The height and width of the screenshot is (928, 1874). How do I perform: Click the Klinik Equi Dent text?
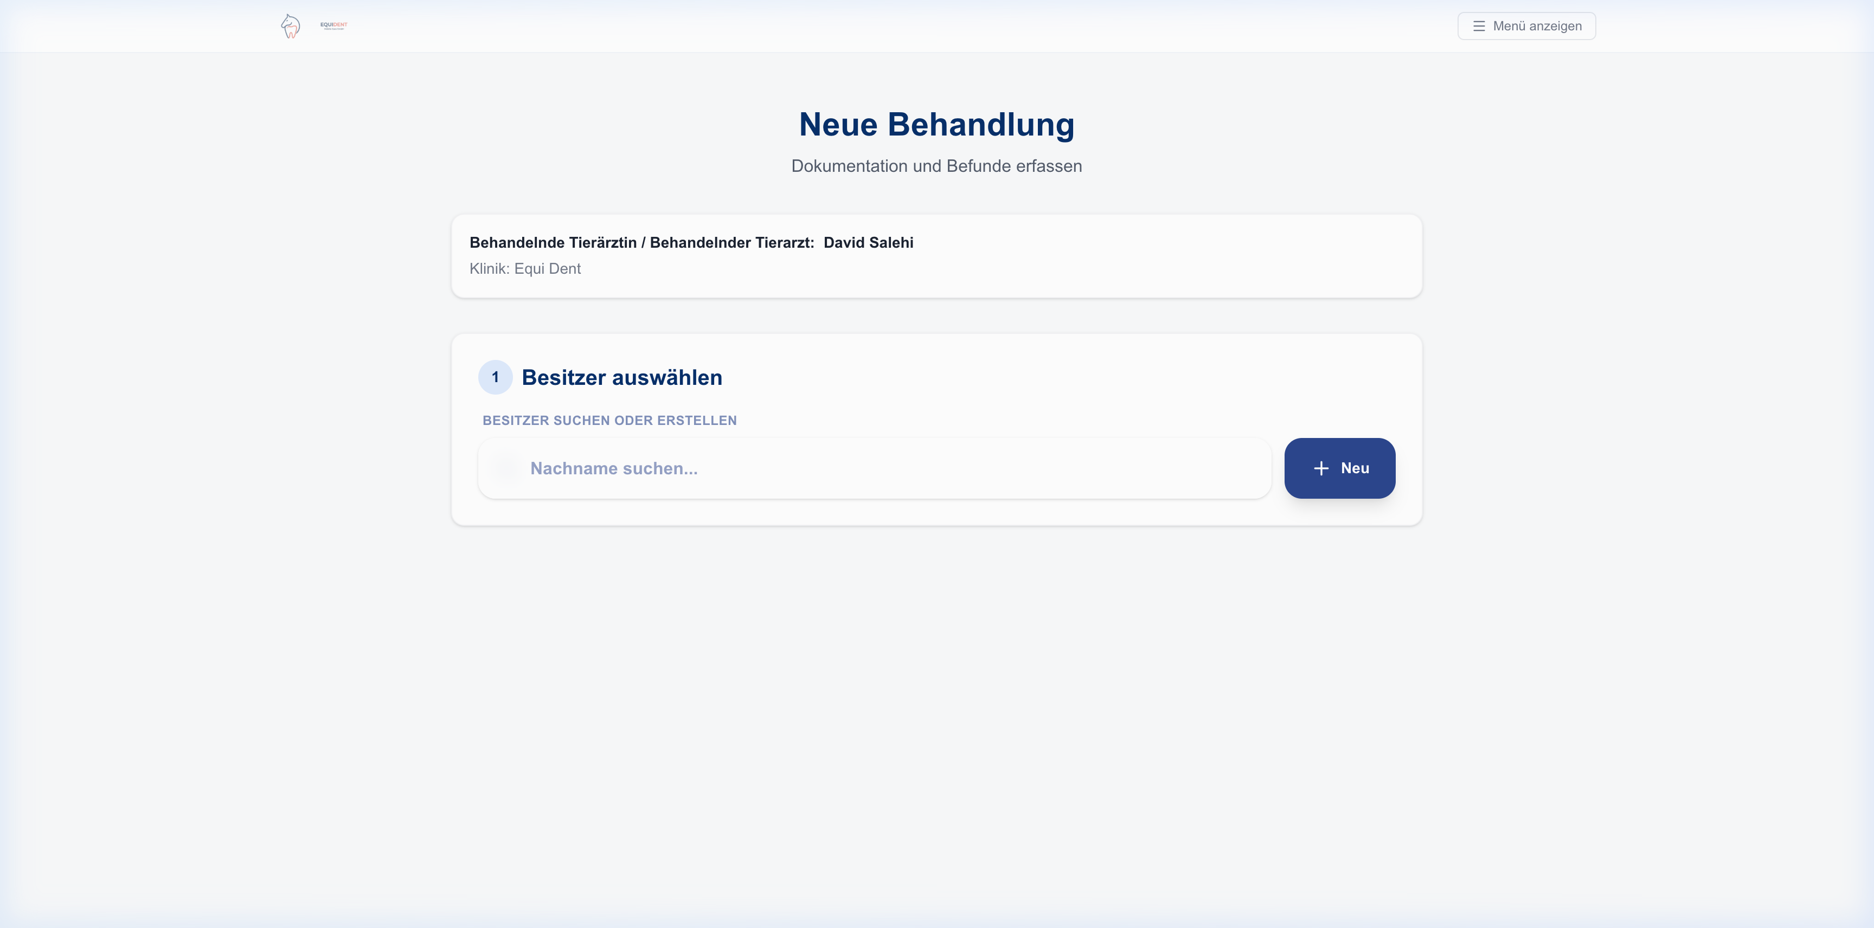pyautogui.click(x=525, y=268)
